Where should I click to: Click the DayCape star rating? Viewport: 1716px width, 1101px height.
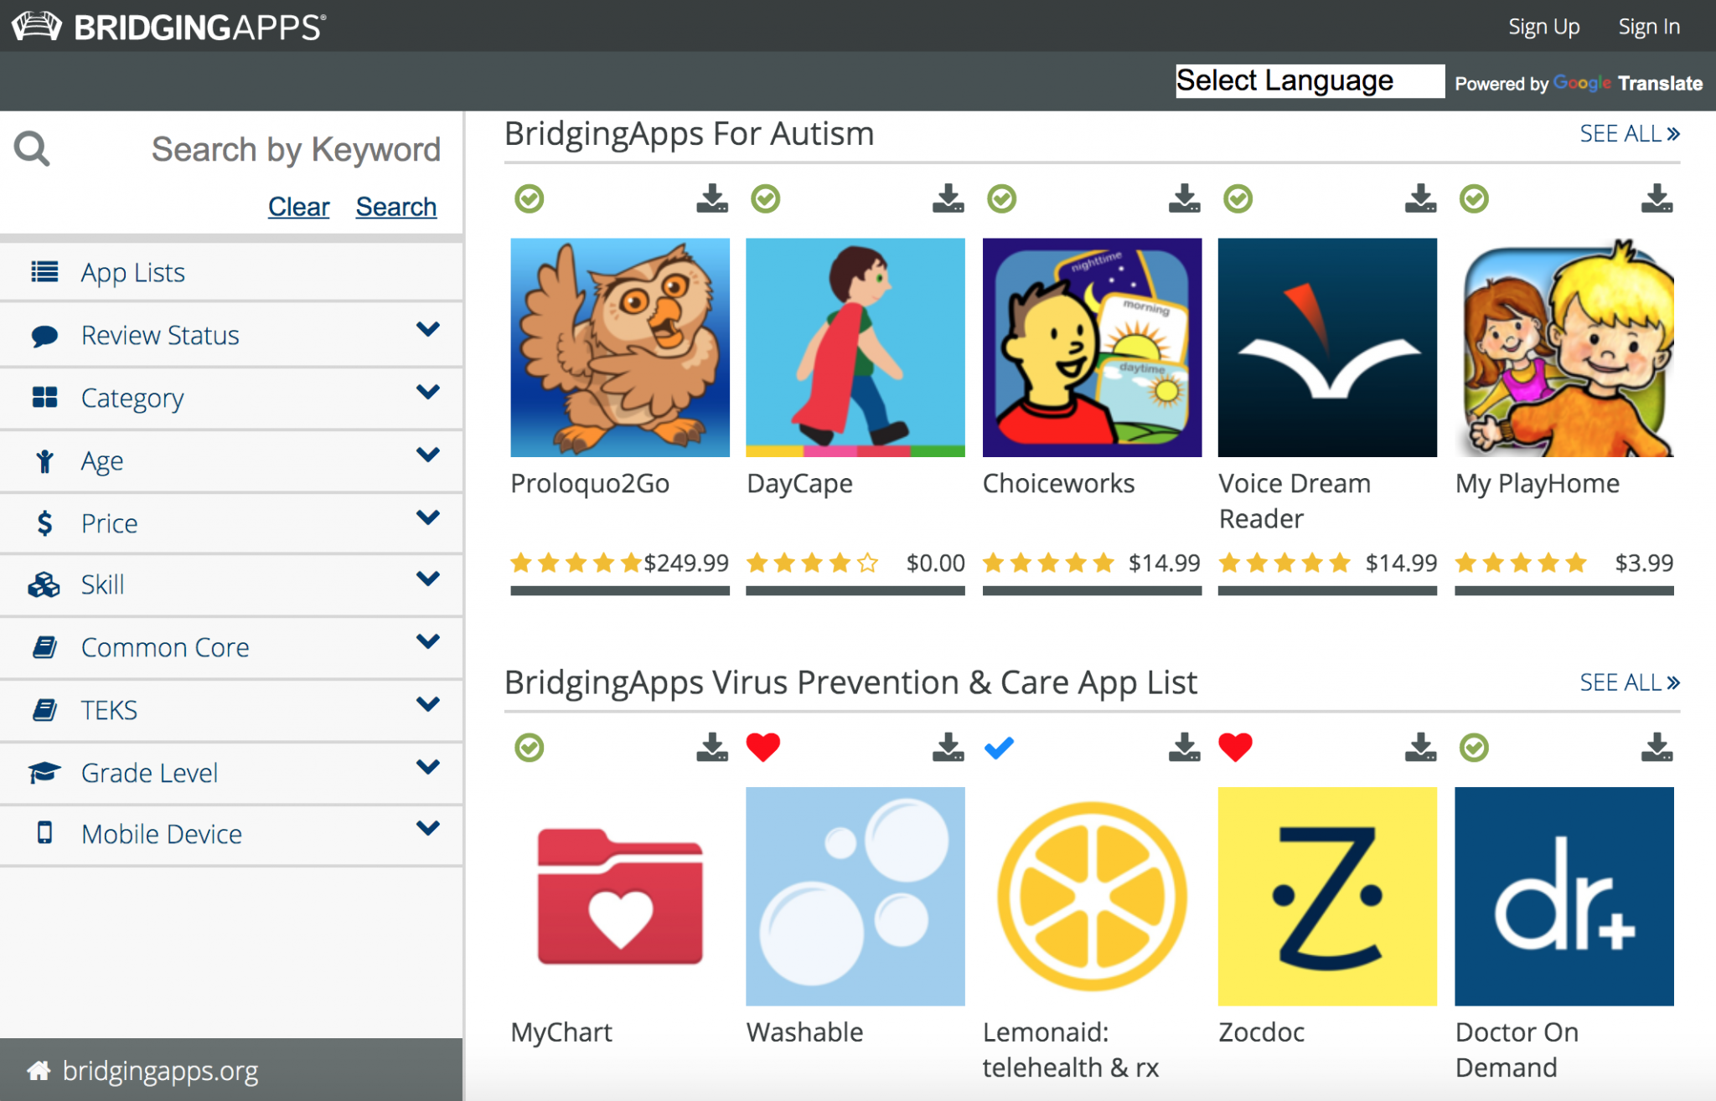click(x=811, y=563)
